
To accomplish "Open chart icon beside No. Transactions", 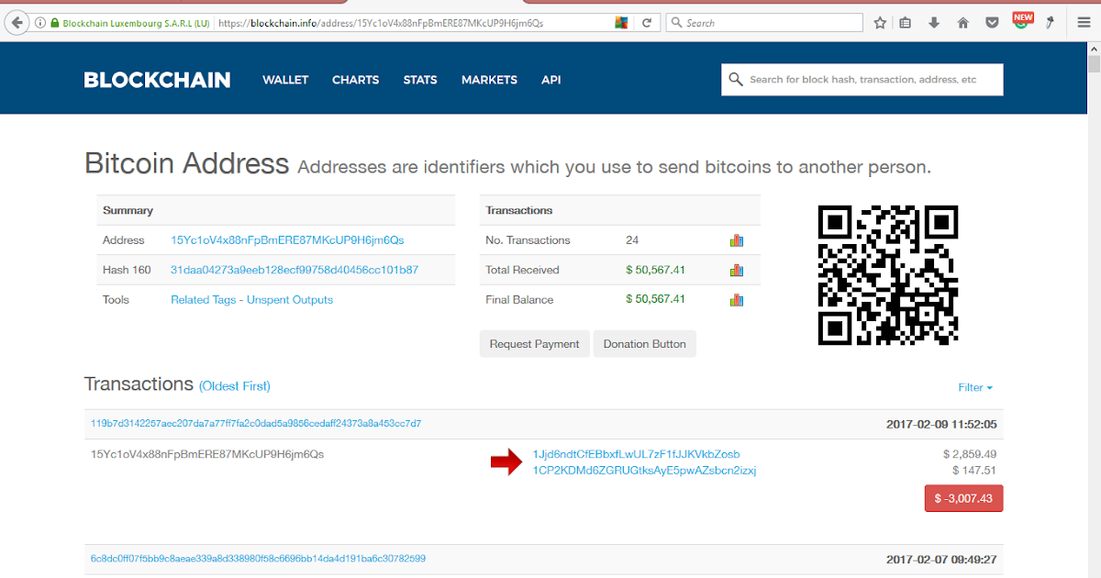I will (x=736, y=240).
